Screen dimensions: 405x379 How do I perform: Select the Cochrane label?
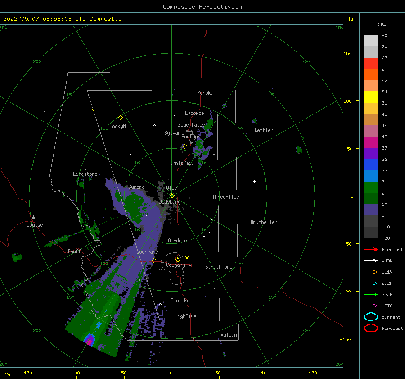pyautogui.click(x=147, y=252)
